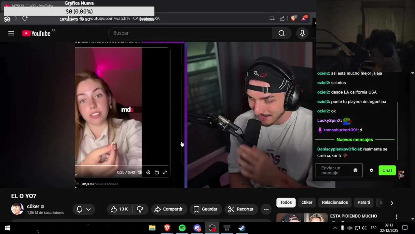Click the chat panel scrollbar
Screen dimensions: 415x234
pyautogui.click(x=397, y=131)
